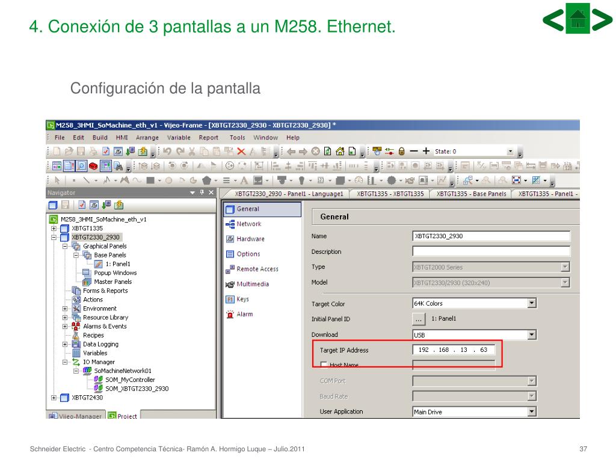Collapse the XBTGT2330_2930 tree node

tap(54, 237)
